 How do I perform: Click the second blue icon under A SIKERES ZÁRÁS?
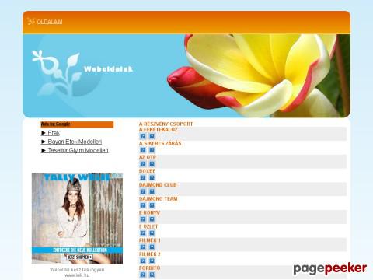point(152,150)
